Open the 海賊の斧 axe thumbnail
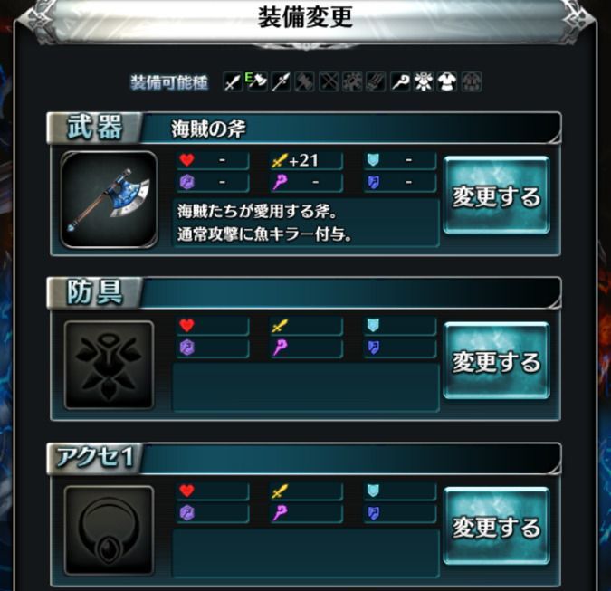The width and height of the screenshot is (611, 591). click(x=110, y=199)
